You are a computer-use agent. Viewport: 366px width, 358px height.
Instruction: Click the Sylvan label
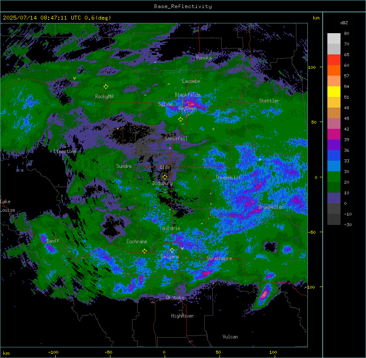point(166,104)
